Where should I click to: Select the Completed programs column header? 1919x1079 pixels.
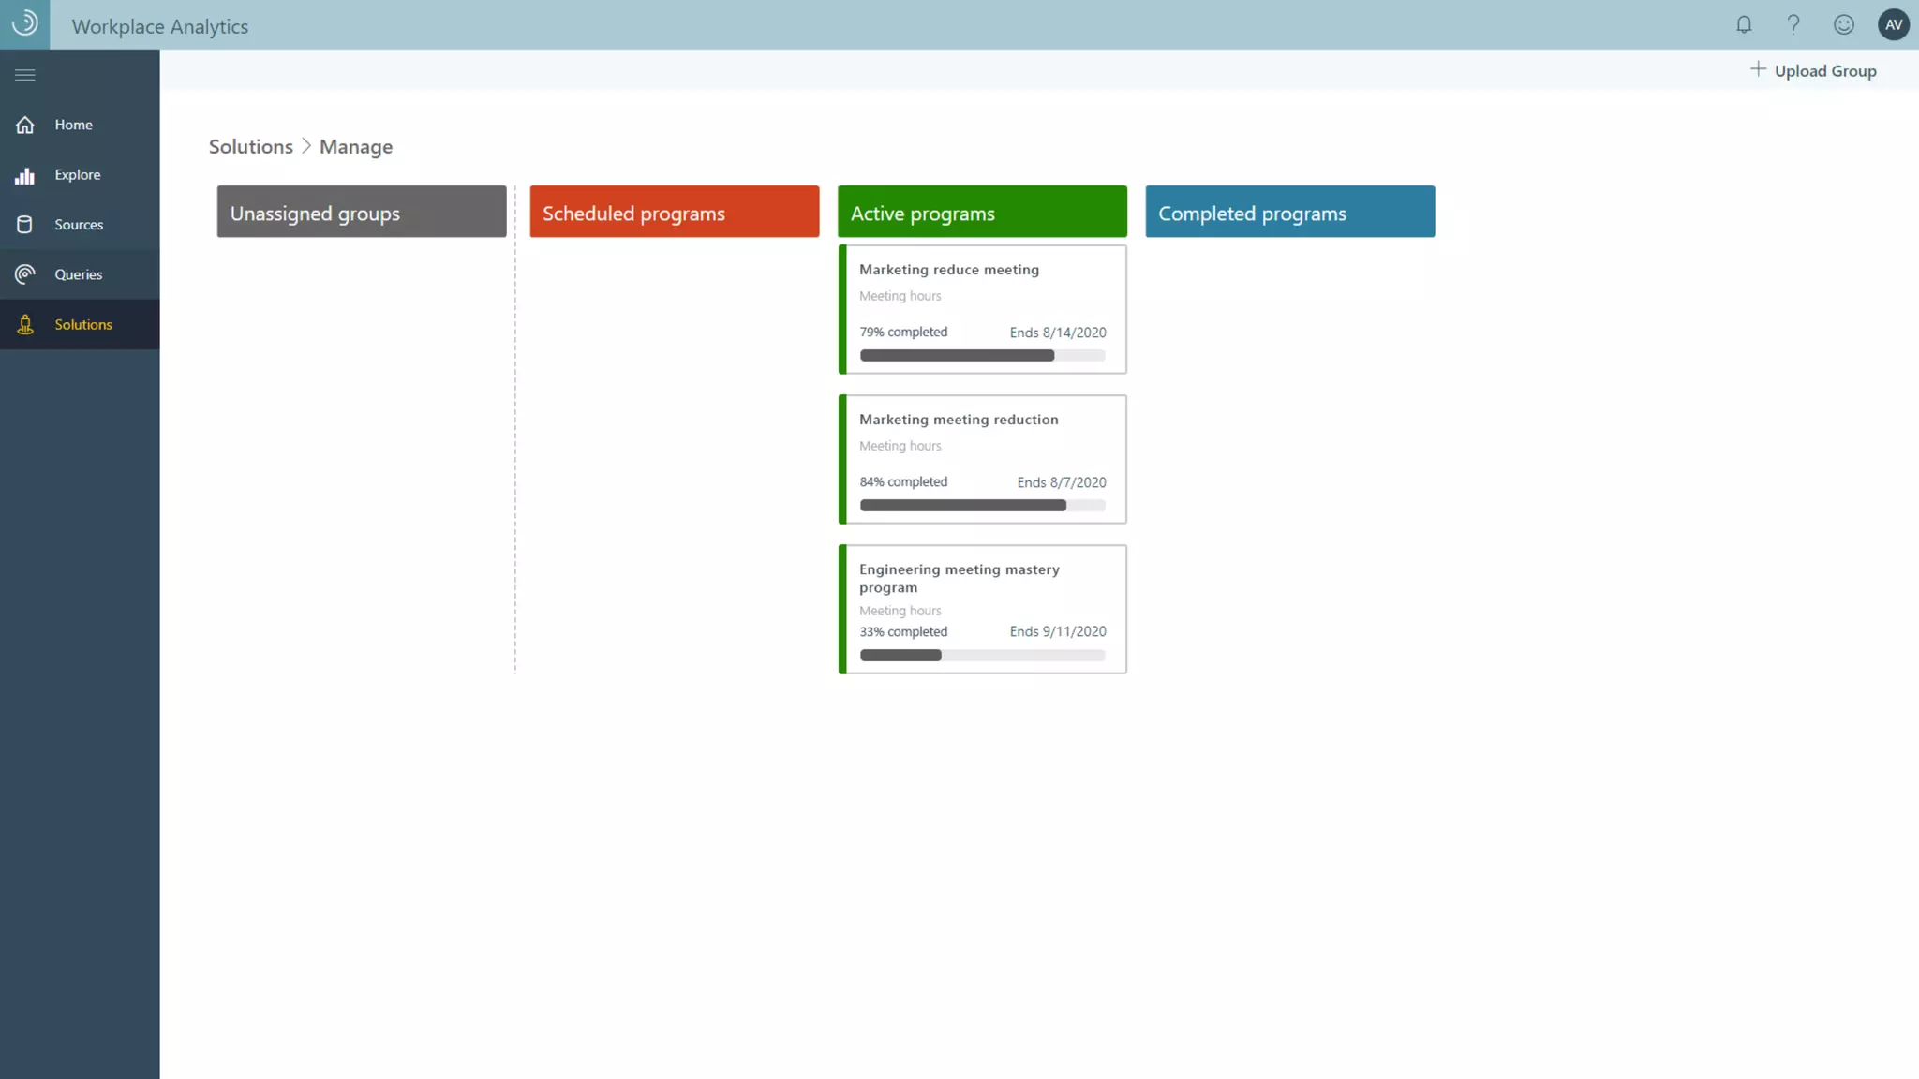1289,212
